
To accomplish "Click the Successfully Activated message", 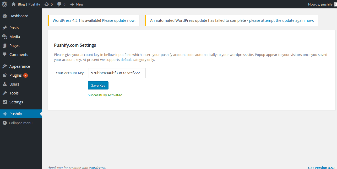I will 105,95.
